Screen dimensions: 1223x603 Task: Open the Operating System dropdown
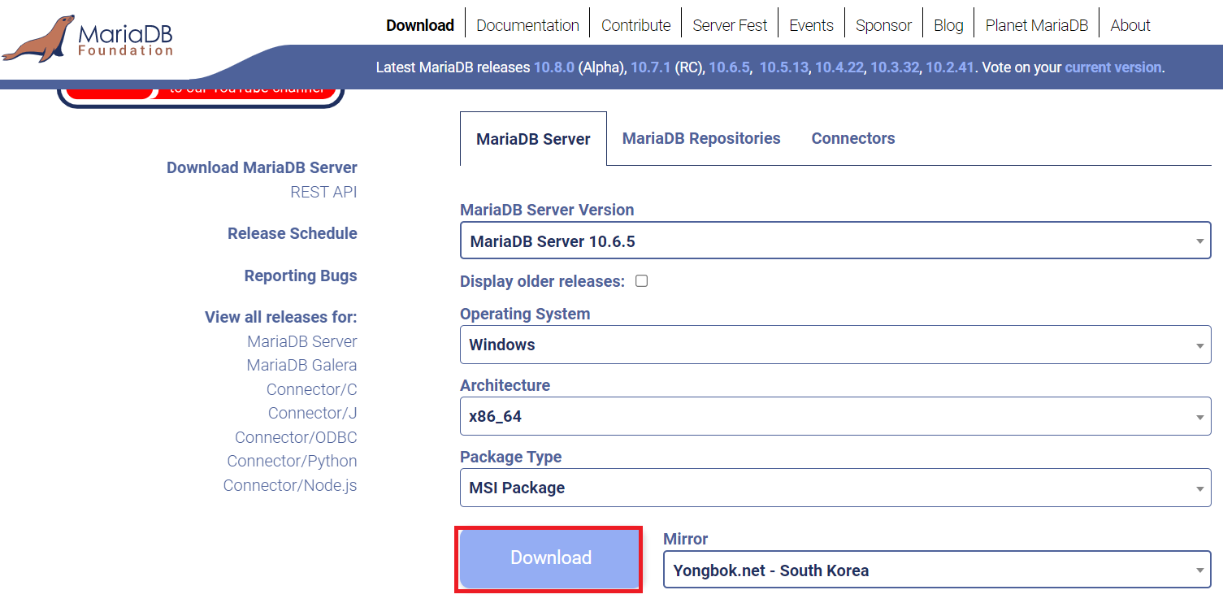[835, 345]
